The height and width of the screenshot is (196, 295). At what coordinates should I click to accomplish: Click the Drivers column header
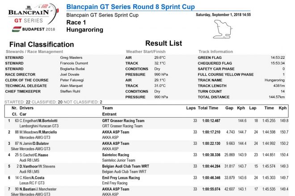26,108
